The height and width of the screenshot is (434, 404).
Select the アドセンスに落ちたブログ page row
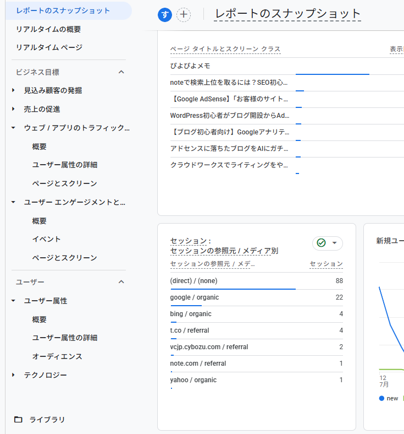pyautogui.click(x=229, y=149)
